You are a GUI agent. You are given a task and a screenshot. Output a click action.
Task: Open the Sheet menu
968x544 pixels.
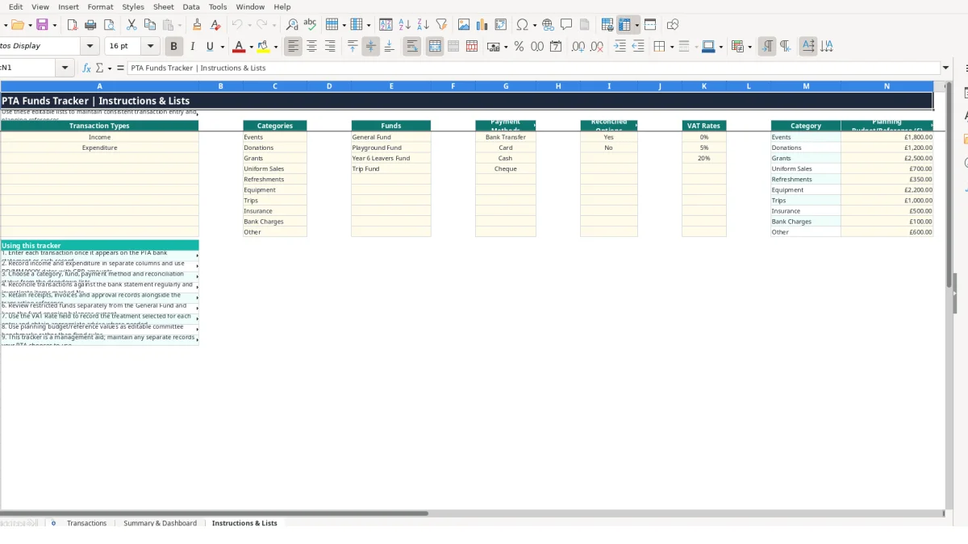(164, 6)
